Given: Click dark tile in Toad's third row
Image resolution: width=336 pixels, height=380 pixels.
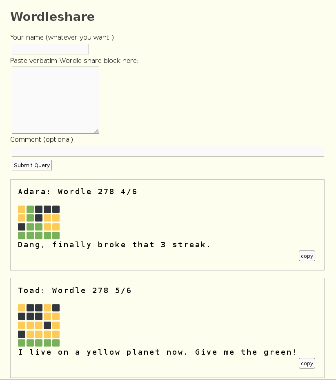Looking at the screenshot, I should 47,325.
